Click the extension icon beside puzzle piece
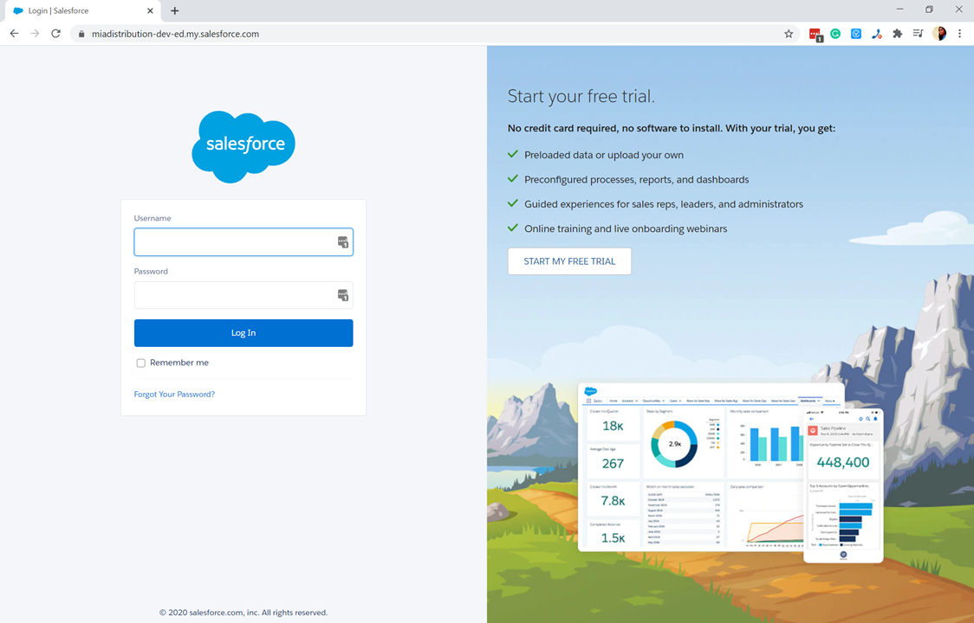Screen dimensions: 974x623 pos(876,34)
